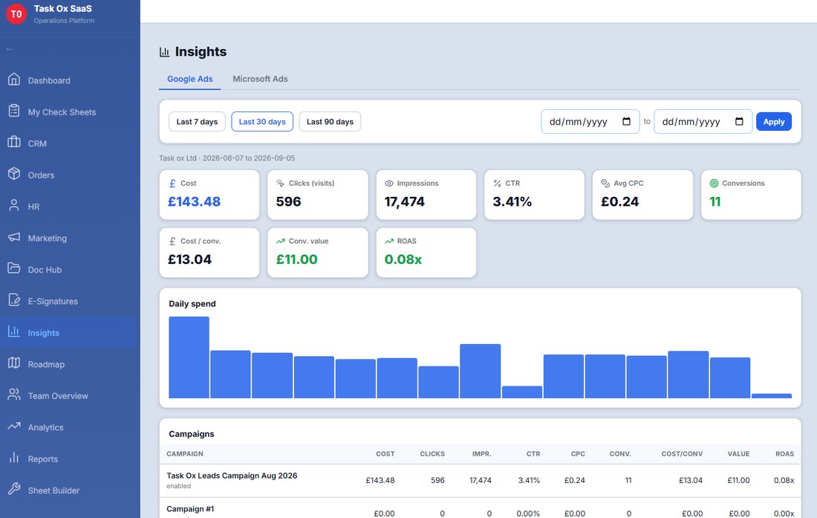The image size is (817, 518).
Task: Click the Dashboard home icon
Action: click(14, 80)
